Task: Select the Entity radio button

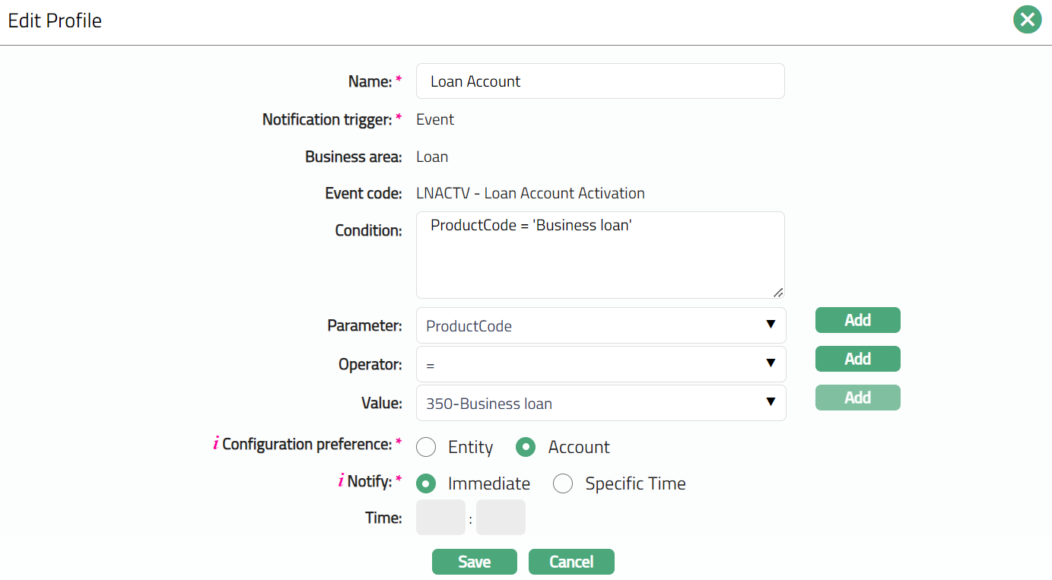Action: pos(426,447)
